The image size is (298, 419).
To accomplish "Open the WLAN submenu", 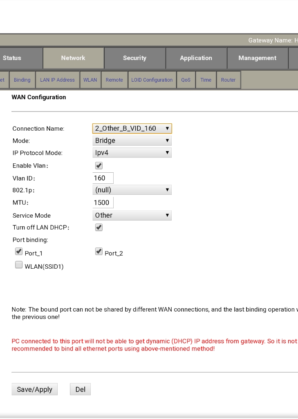I will click(x=90, y=80).
